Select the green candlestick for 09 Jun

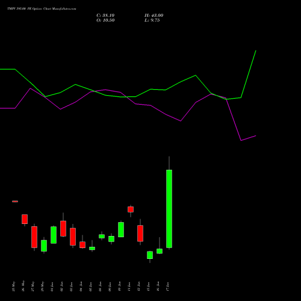[x=111, y=239]
